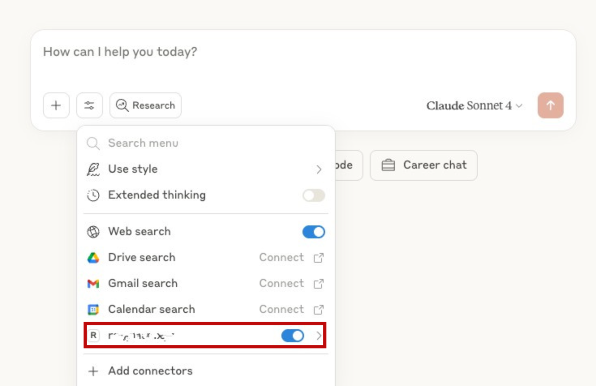Click the Research button
This screenshot has height=386, width=596.
pyautogui.click(x=145, y=106)
